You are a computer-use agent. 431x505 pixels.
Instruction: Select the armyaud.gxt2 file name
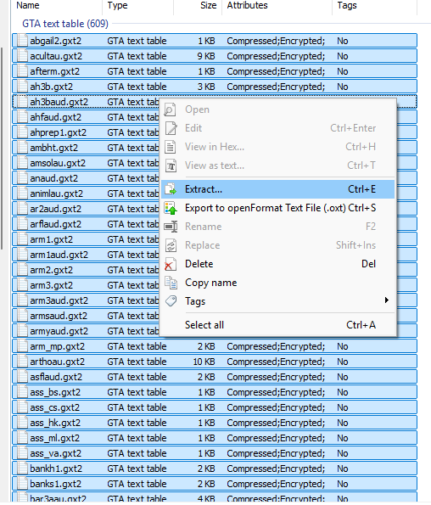coord(59,331)
